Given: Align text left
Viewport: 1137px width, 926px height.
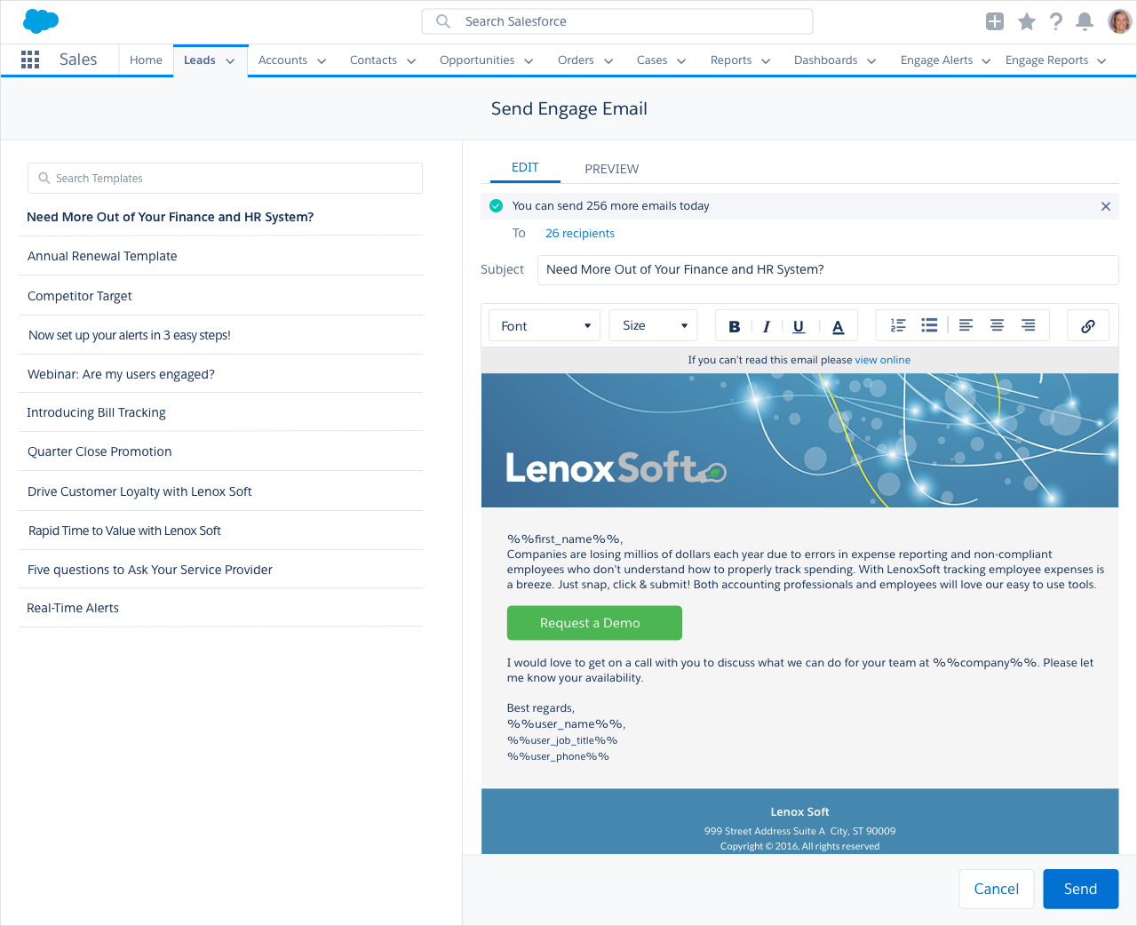Looking at the screenshot, I should [x=966, y=325].
